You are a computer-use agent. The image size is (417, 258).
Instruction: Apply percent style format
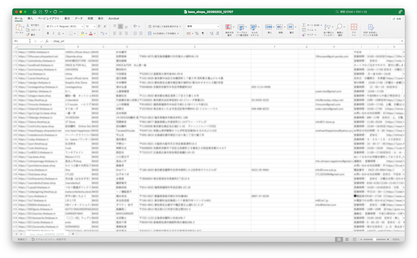(197, 33)
